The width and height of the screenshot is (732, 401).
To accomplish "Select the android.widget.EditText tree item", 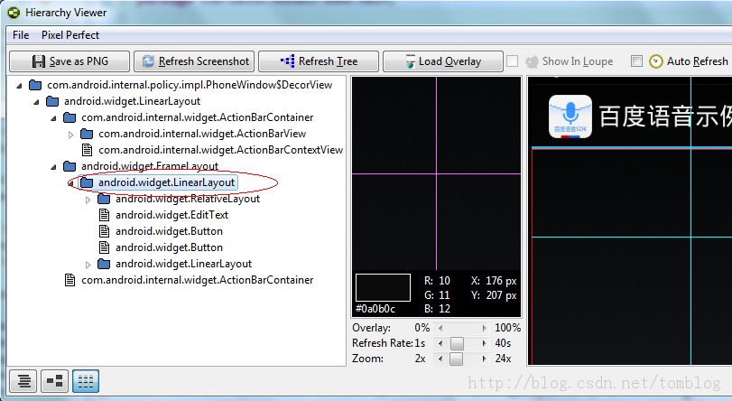I will tap(171, 215).
